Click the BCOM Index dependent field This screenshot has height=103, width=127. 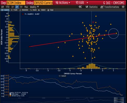[x=16, y=3]
